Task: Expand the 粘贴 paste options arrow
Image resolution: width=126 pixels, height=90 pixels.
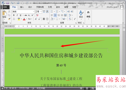Action: 5,19
